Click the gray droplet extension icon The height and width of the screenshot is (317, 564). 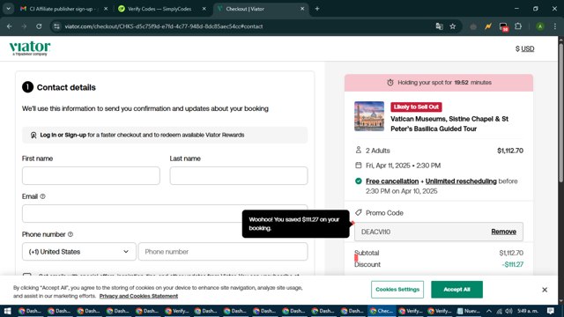(x=473, y=26)
